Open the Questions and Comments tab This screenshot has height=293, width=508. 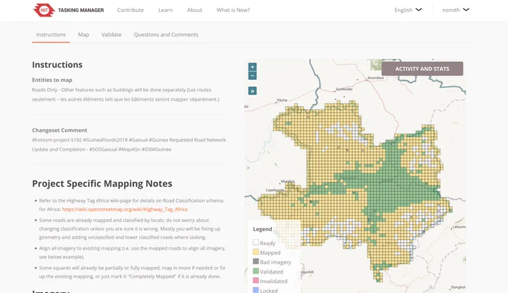click(166, 34)
